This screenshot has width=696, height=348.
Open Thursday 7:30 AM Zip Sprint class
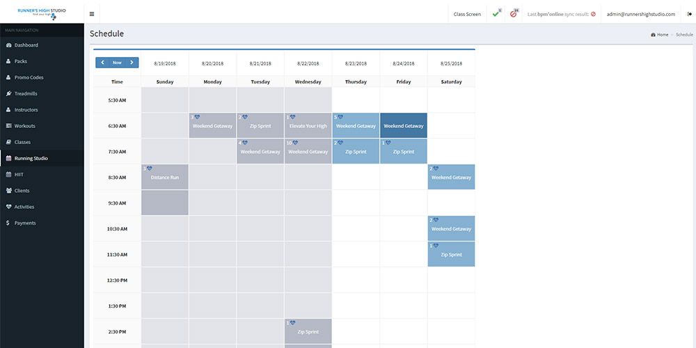point(356,151)
